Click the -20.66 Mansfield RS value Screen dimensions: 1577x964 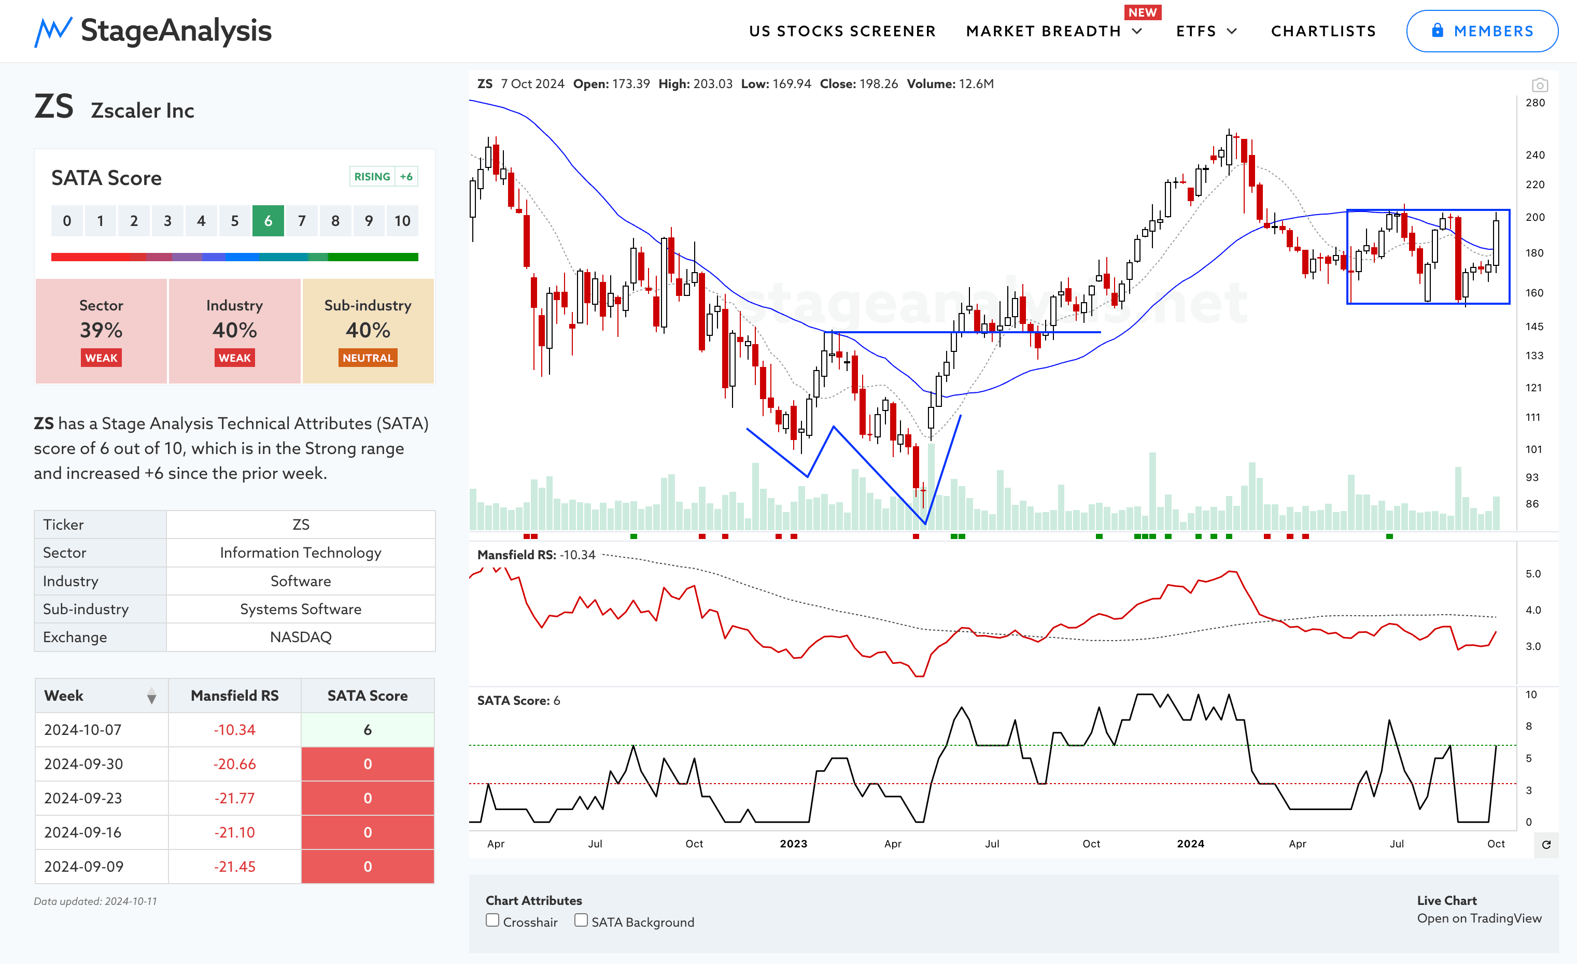coord(234,764)
